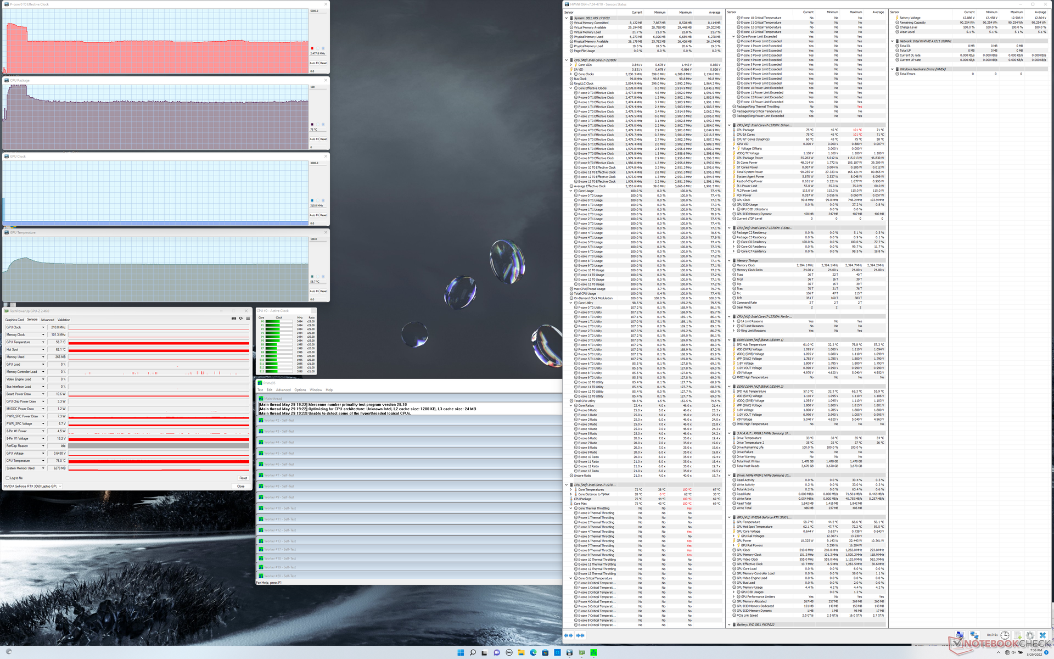1054x659 pixels.
Task: Click Auto Fit on P-core 0 clock graph
Action: coord(314,63)
